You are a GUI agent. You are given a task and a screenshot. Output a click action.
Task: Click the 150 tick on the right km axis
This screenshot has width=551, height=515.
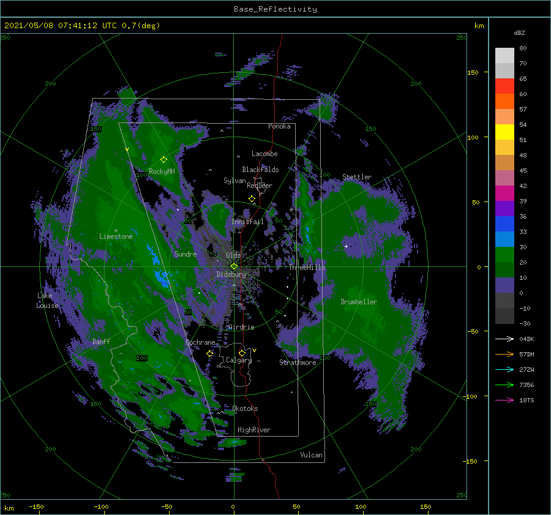(473, 72)
